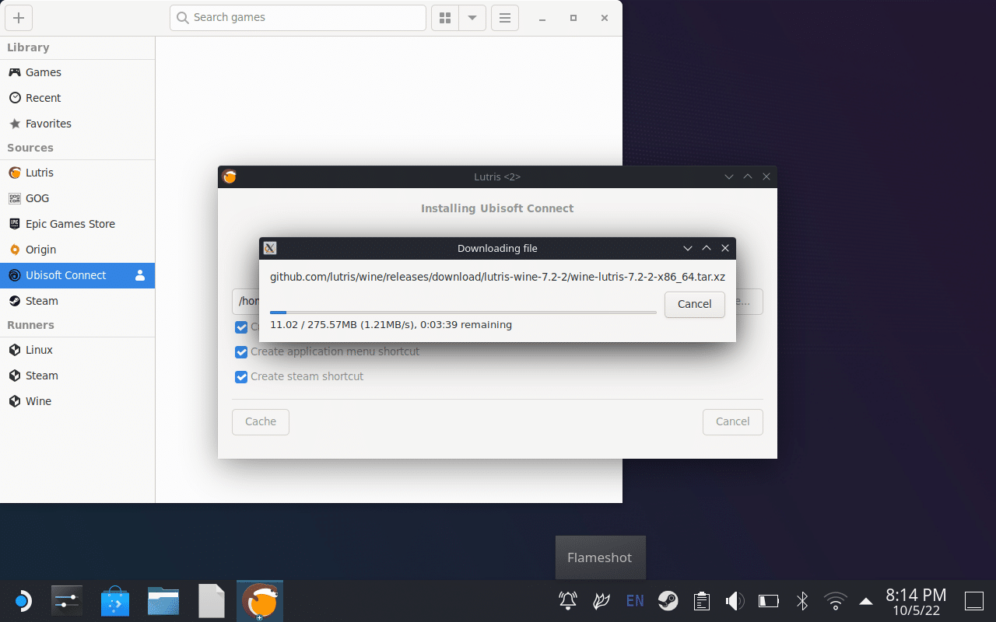Cancel the Ubisoft Connect installation
Viewport: 996px width, 622px height.
point(732,421)
